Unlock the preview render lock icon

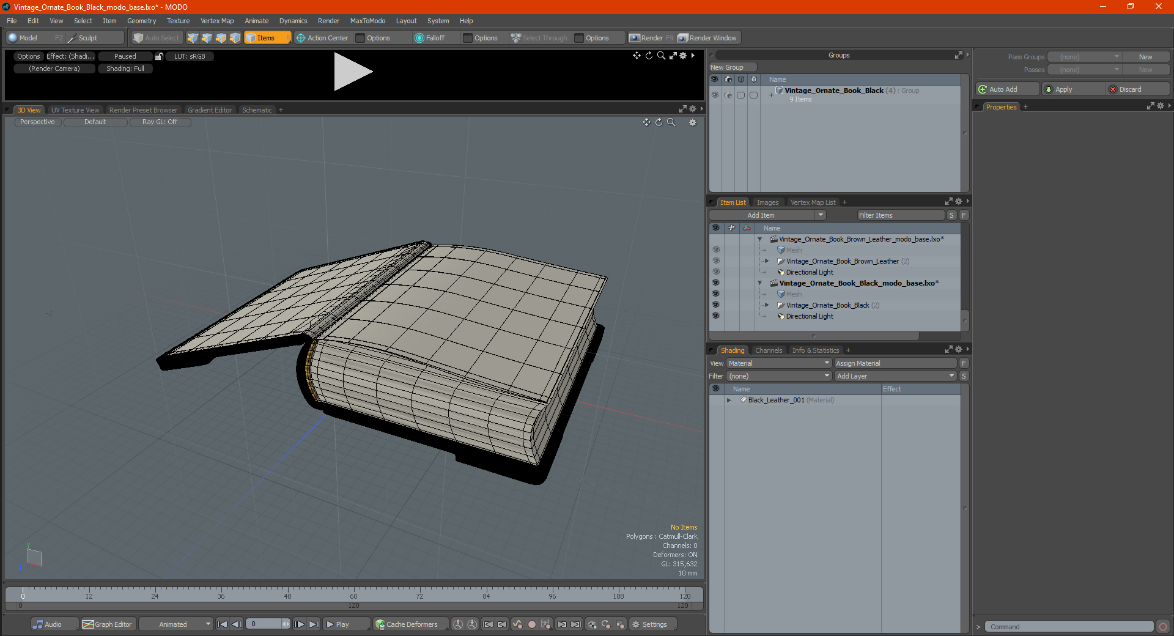159,56
